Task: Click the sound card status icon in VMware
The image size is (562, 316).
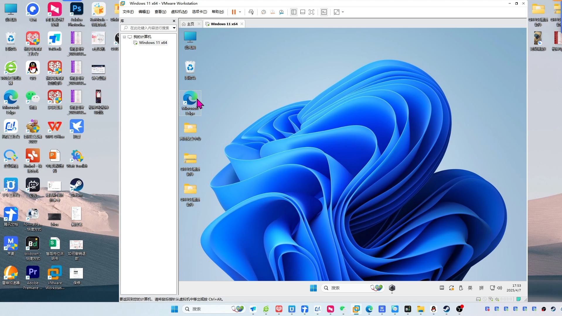Action: [x=497, y=299]
